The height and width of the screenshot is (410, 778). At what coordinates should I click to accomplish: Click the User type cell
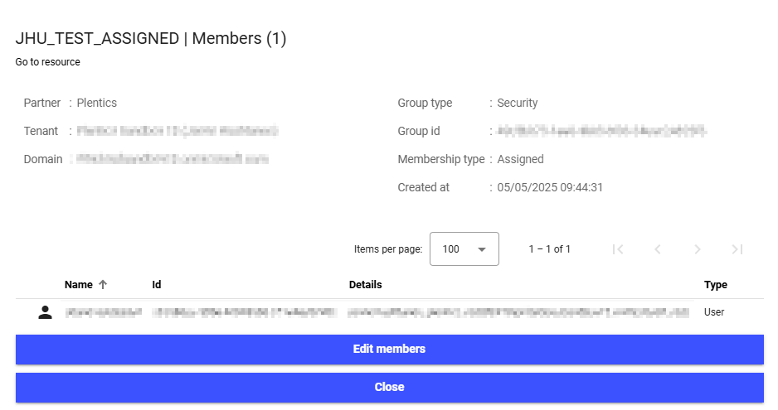click(714, 312)
